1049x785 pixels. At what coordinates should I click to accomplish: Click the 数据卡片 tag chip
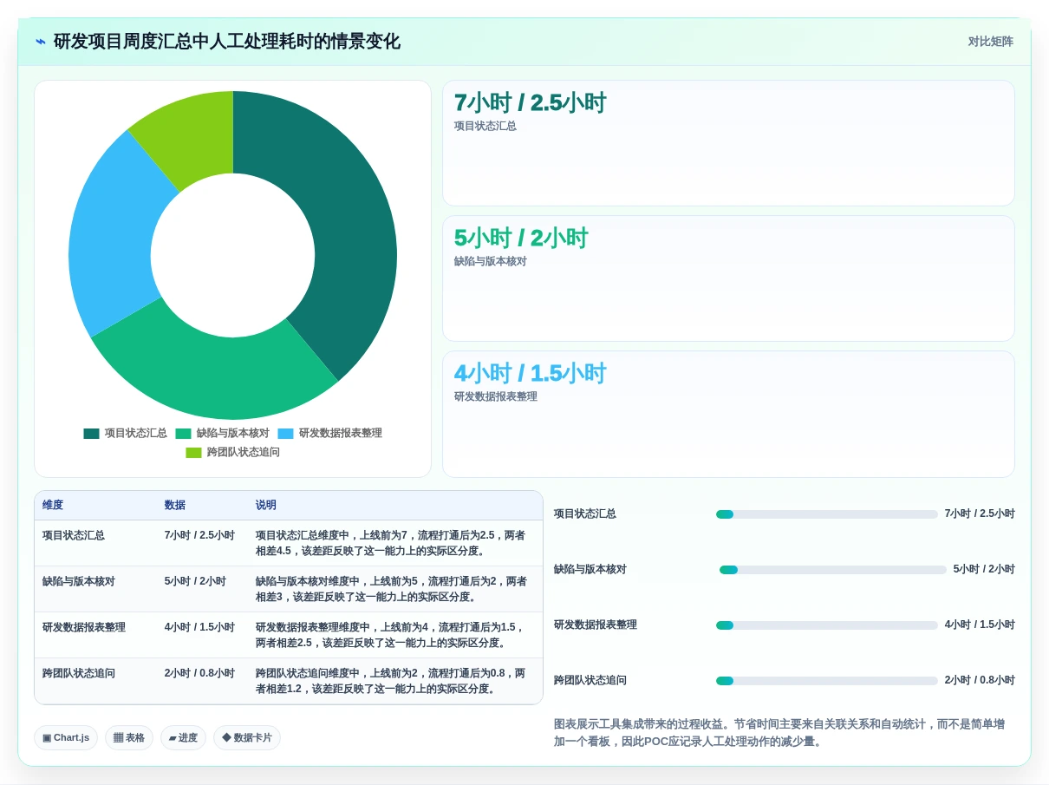[247, 738]
